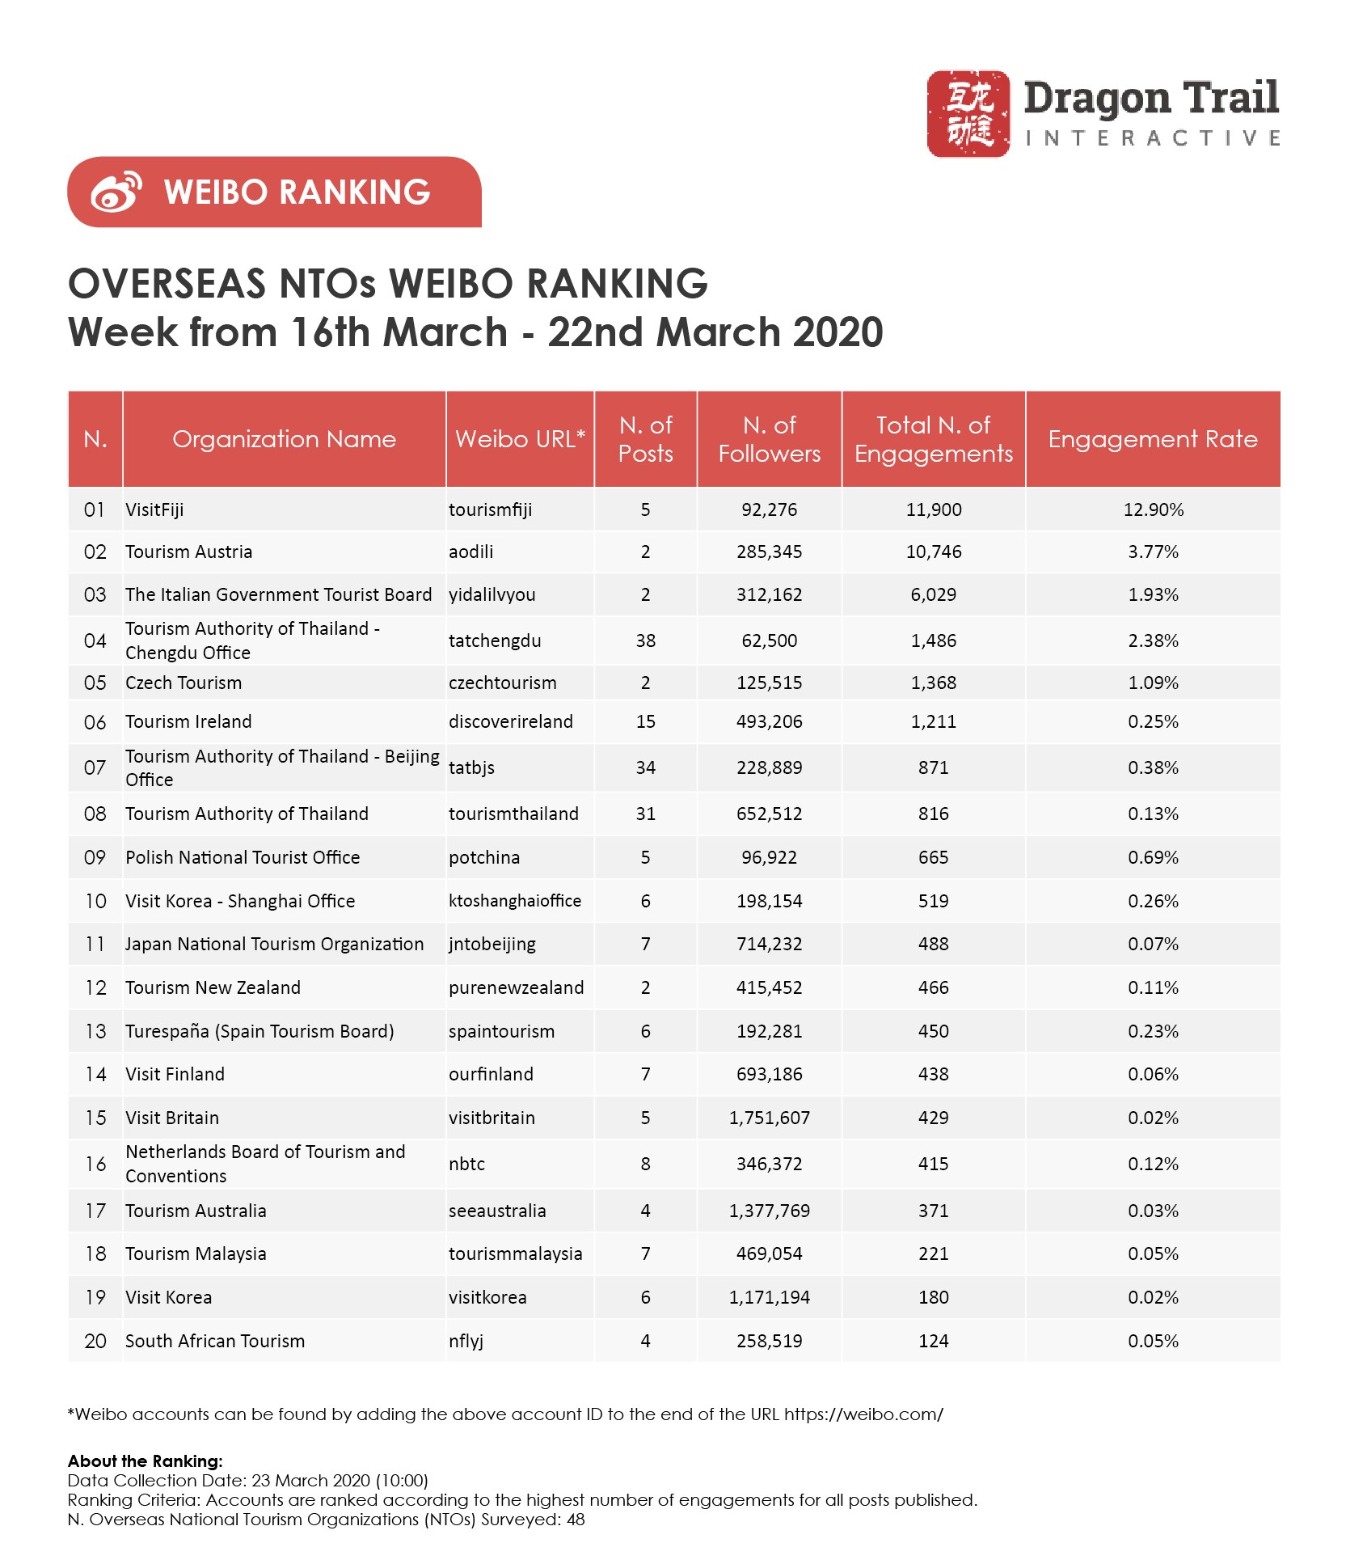
Task: Click the purenewzealand account ID
Action: [x=516, y=987]
